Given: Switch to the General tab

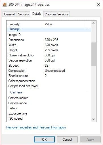Looking at the screenshot, I should [x=9, y=14].
